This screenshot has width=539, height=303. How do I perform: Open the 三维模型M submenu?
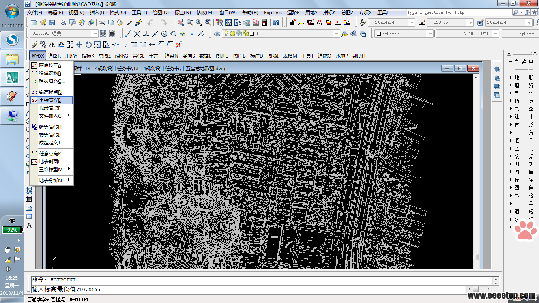point(52,170)
